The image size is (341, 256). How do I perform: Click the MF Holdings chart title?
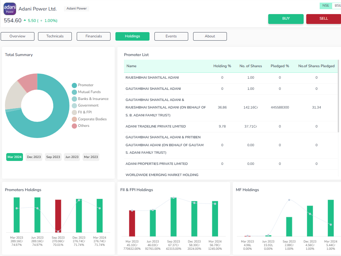point(247,190)
